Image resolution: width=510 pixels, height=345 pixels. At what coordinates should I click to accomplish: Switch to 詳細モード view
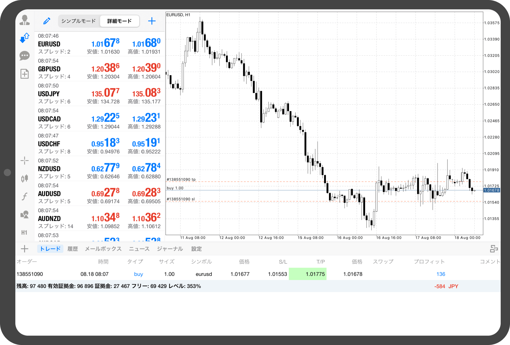pos(119,21)
